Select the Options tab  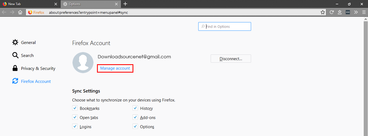pos(91,4)
